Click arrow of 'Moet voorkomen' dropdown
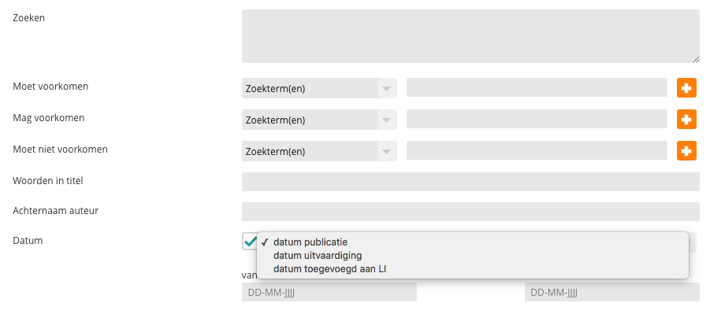 coord(386,89)
